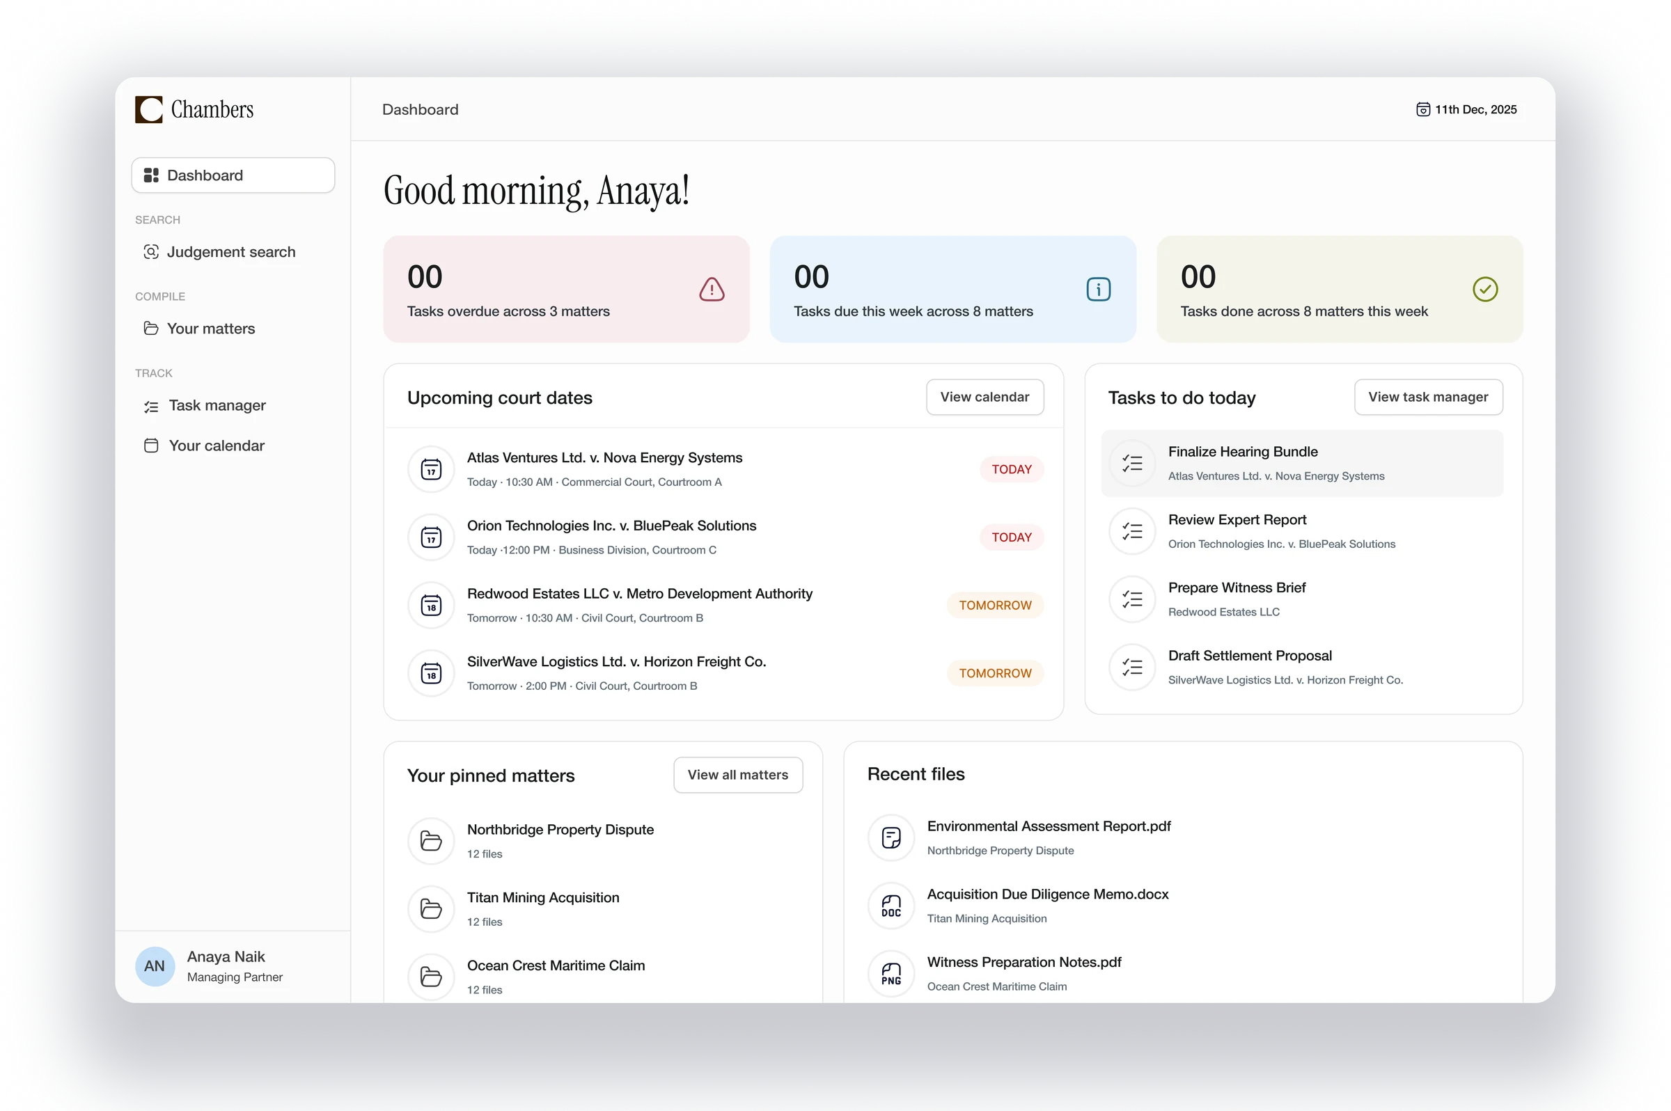Click checklist icon for Prepare Witness Brief

click(1131, 599)
